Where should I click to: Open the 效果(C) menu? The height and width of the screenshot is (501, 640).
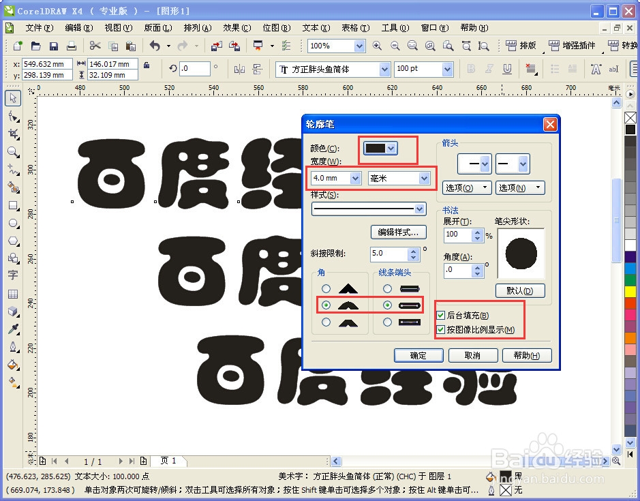tap(237, 28)
